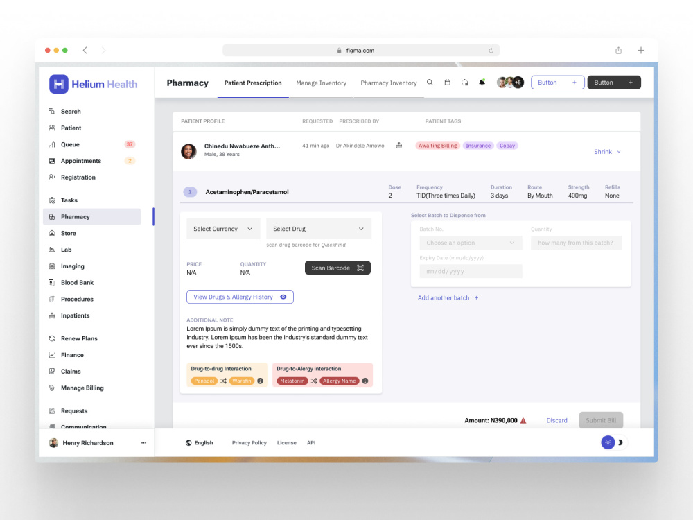Switch to the Manage Inventory tab
Viewport: 693px width, 520px height.
(322, 83)
